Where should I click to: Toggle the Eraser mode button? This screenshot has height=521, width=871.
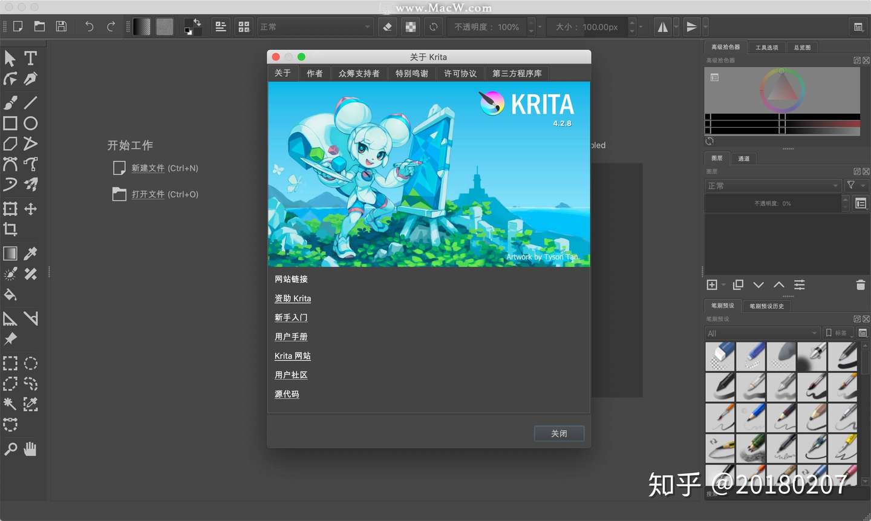click(388, 27)
